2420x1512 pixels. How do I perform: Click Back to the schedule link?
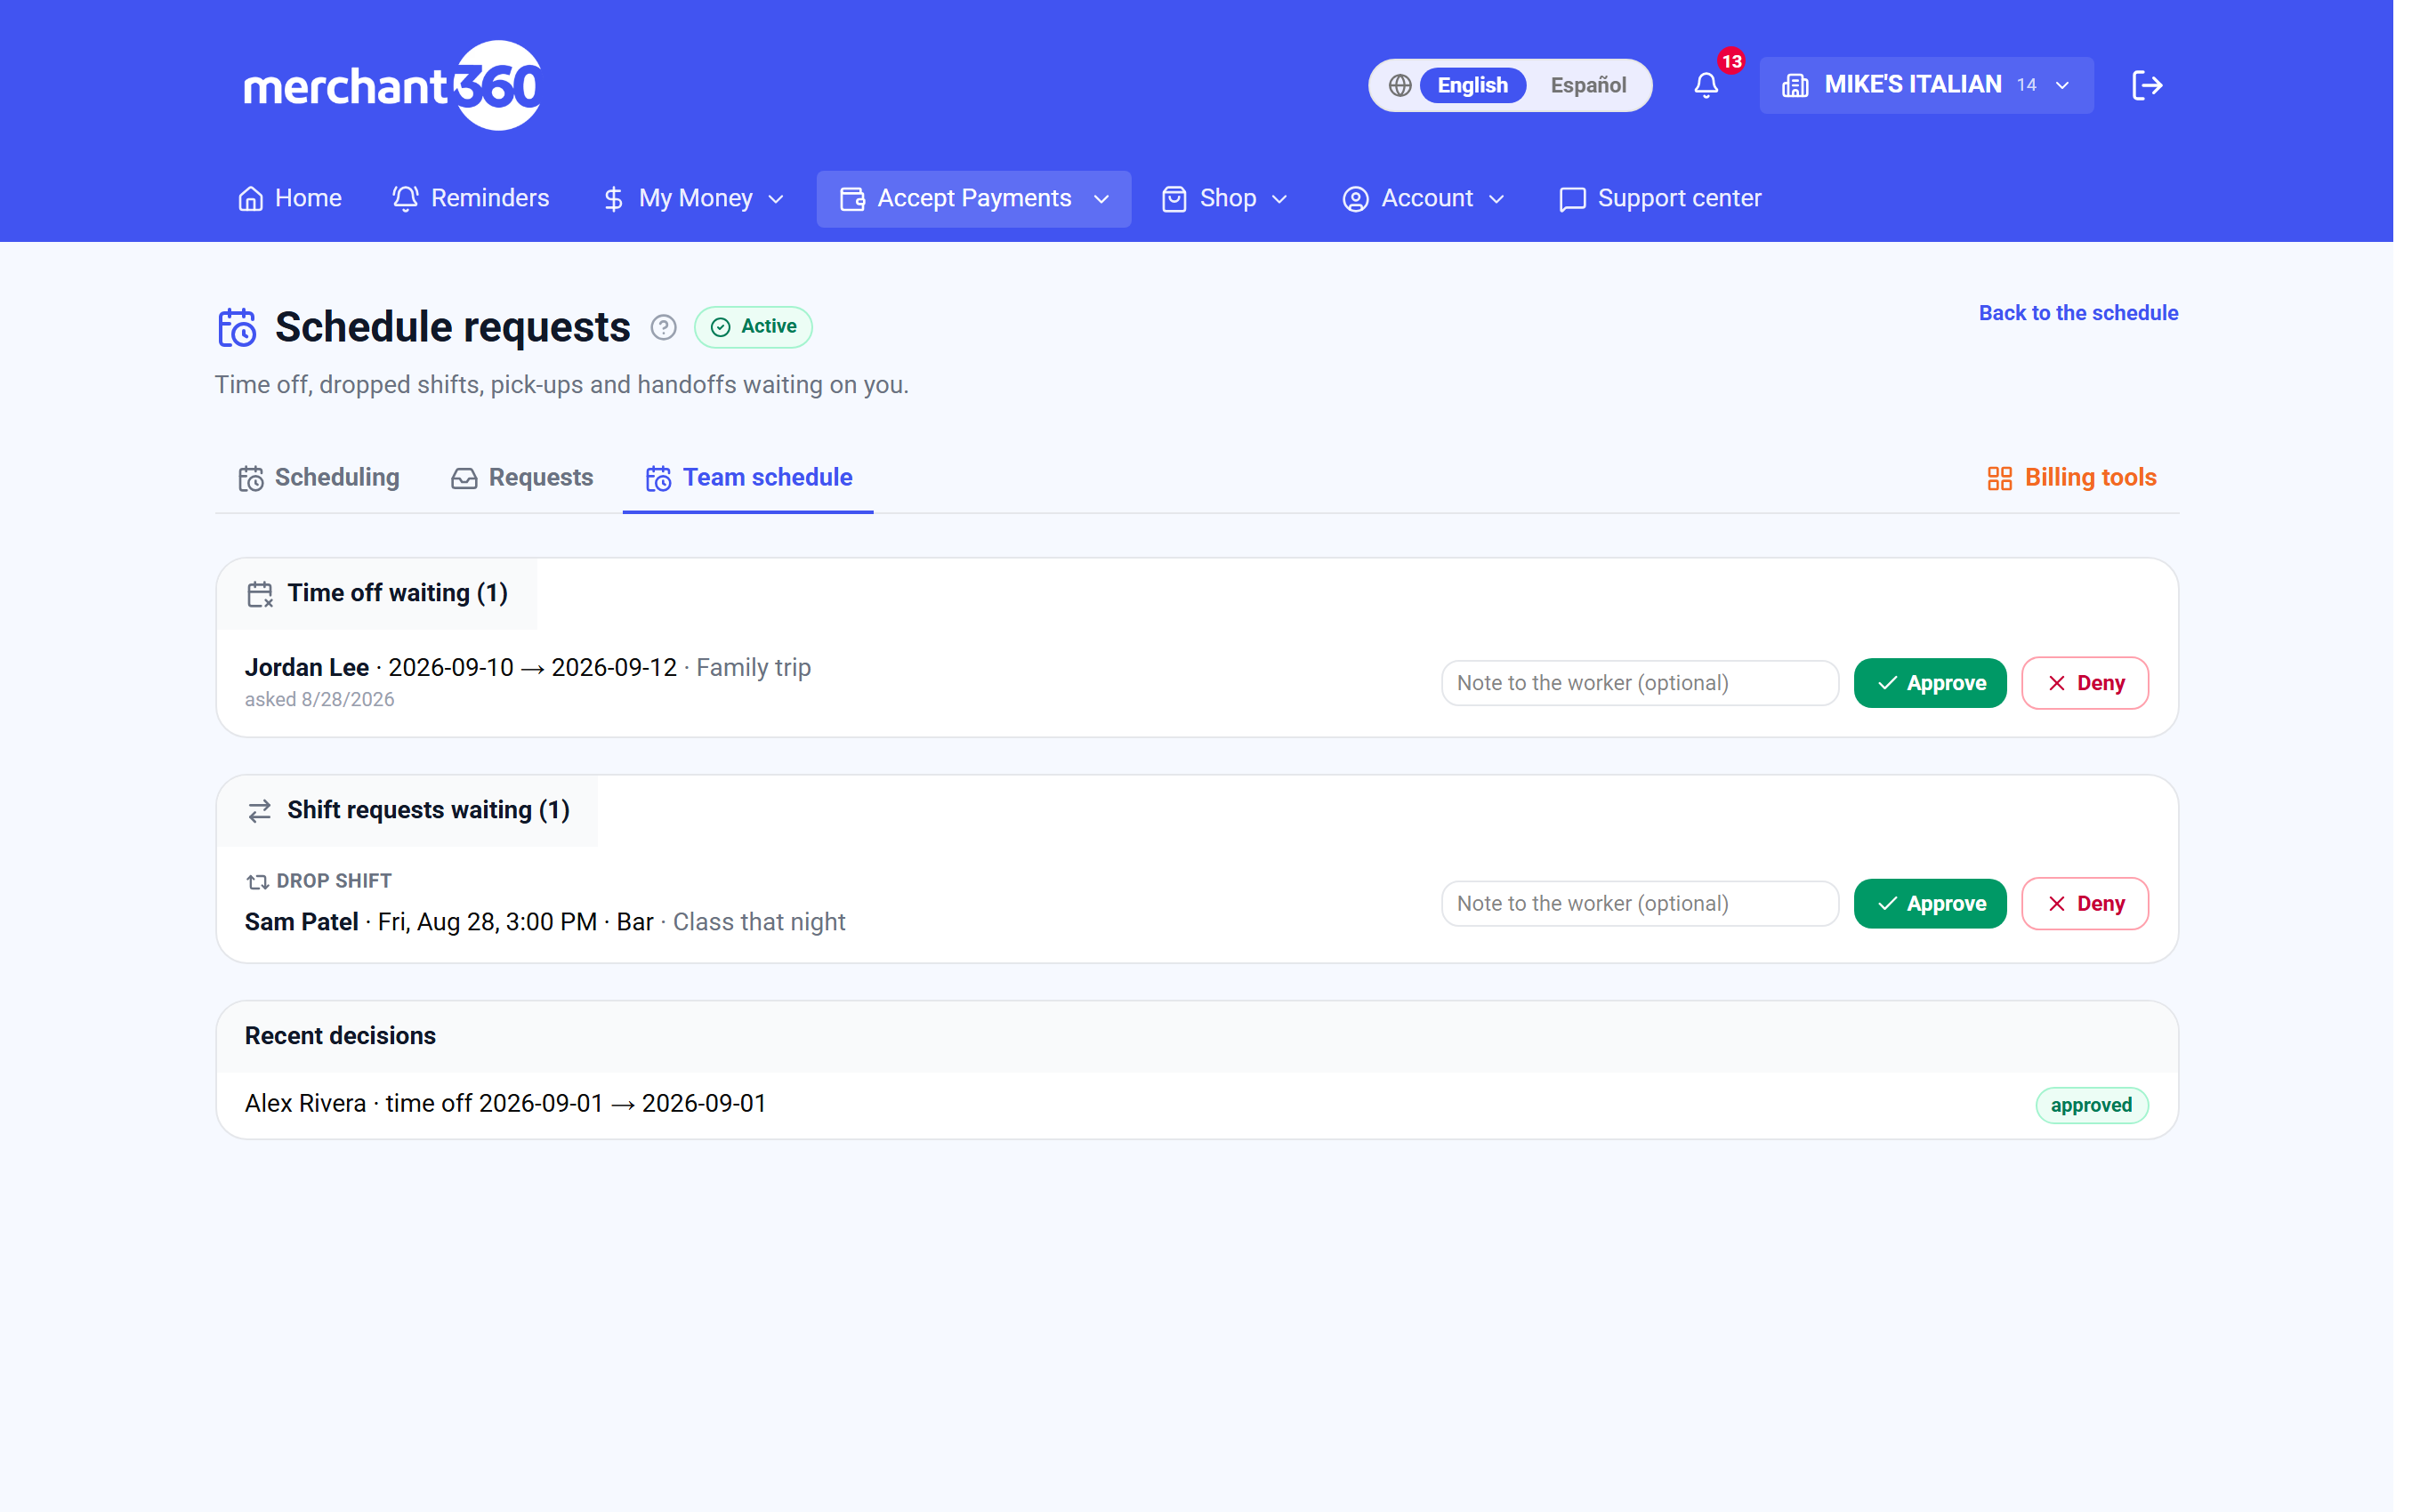click(2078, 313)
